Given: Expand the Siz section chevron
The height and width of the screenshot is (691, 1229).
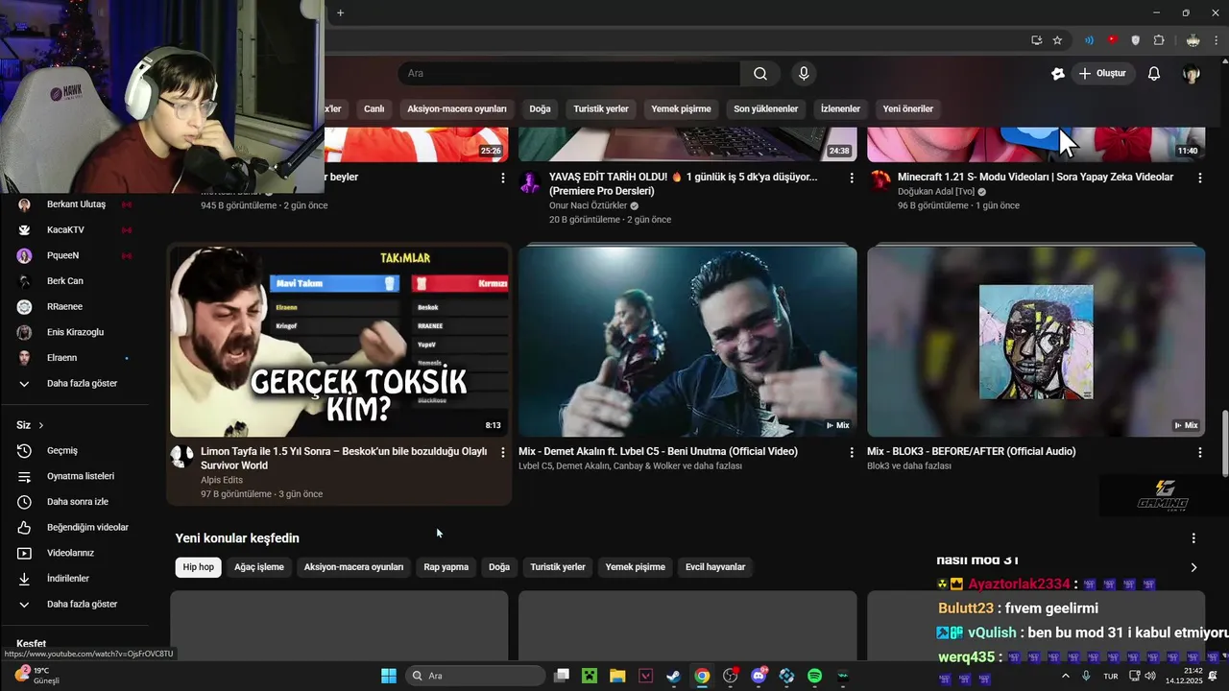Looking at the screenshot, I should pyautogui.click(x=41, y=425).
